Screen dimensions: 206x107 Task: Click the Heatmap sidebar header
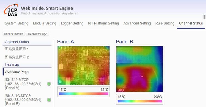27,64
